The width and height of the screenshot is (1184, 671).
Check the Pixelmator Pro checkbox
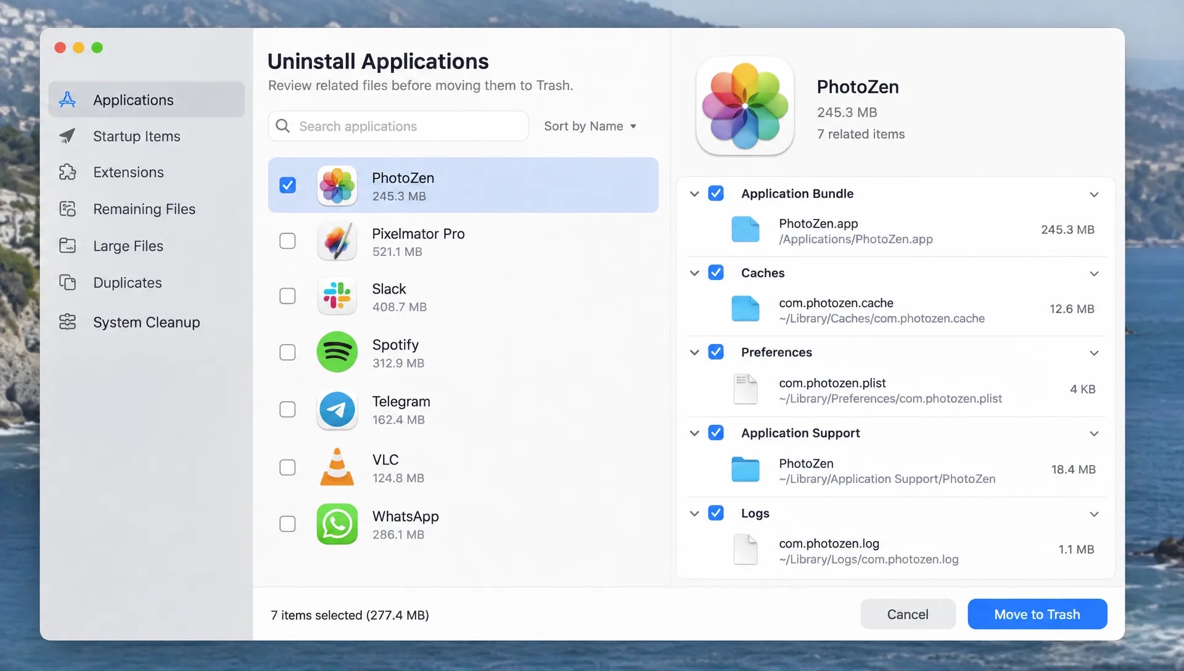[x=287, y=241]
